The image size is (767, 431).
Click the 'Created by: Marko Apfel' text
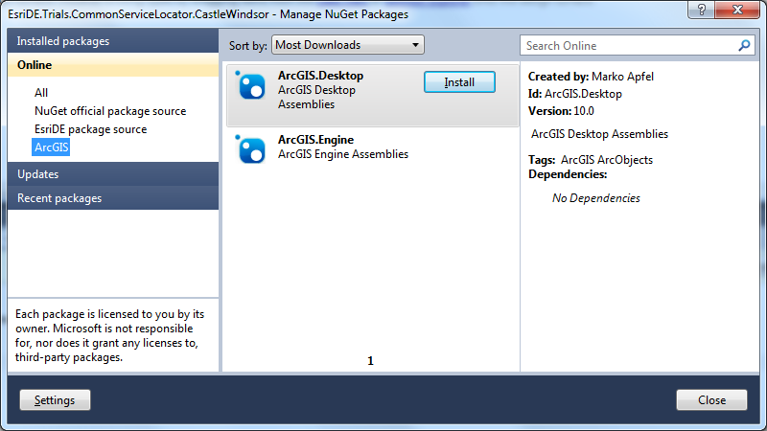pos(591,77)
